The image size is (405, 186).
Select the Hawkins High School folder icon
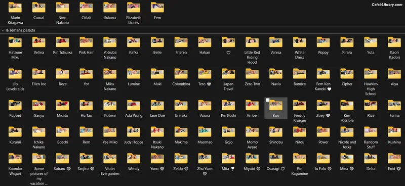pyautogui.click(x=371, y=74)
